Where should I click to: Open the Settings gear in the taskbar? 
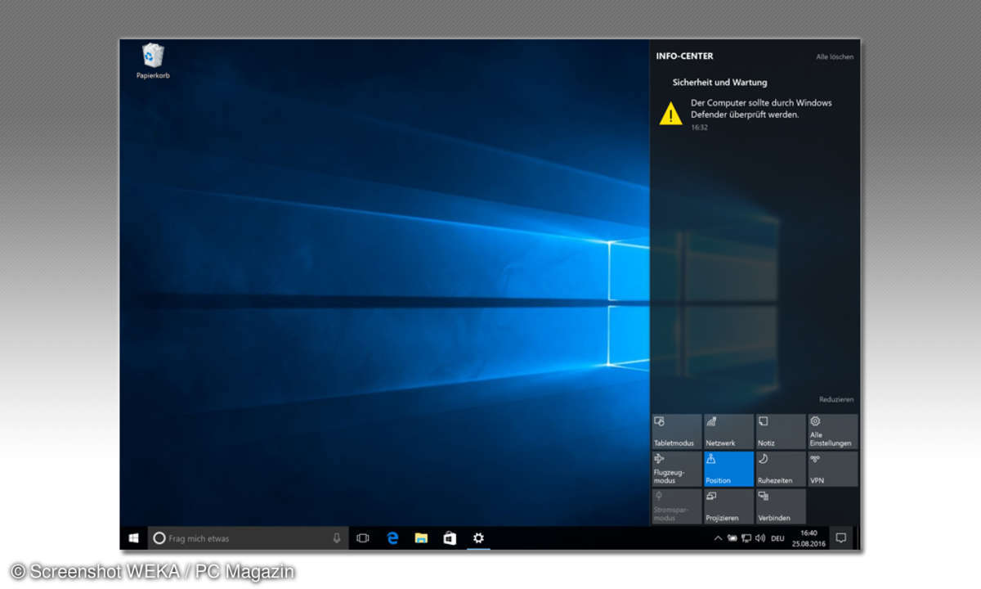[x=478, y=537]
